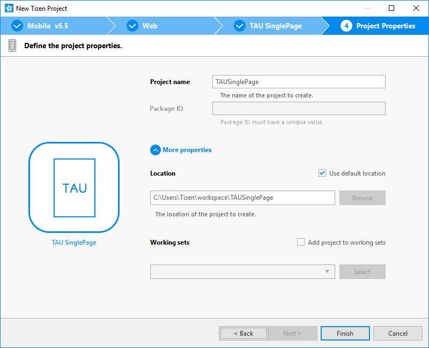
Task: Click the step 4 number badge
Action: coord(346,26)
